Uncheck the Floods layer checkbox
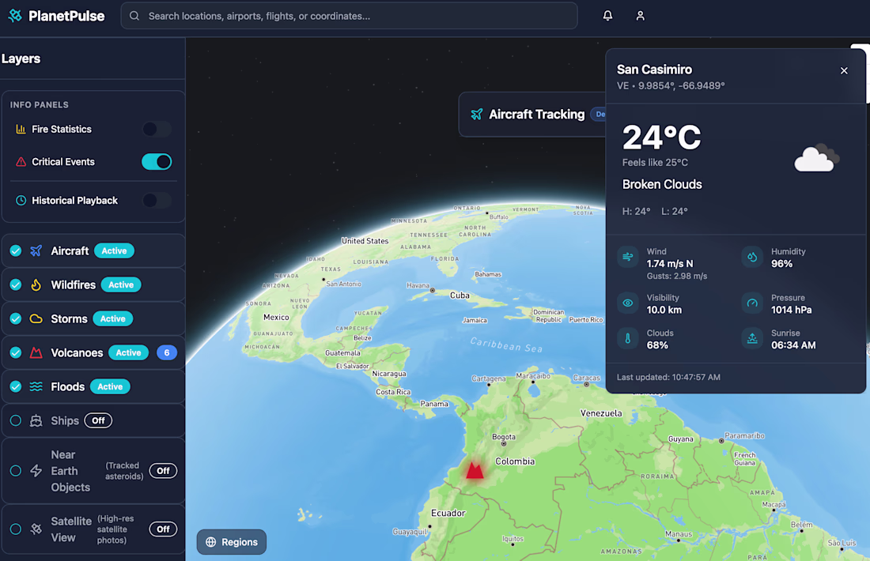The height and width of the screenshot is (561, 870). click(16, 387)
